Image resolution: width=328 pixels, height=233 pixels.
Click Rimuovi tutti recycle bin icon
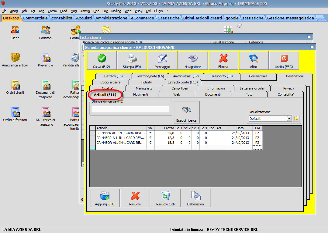point(165,196)
